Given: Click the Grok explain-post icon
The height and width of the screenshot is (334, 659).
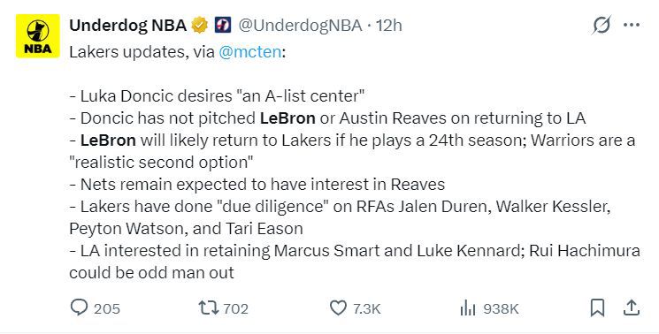Looking at the screenshot, I should [601, 25].
